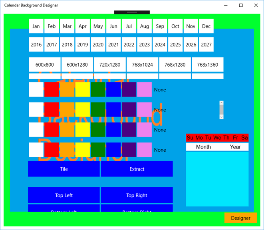
Task: Click the white swatch in first color row
Action: (36, 89)
